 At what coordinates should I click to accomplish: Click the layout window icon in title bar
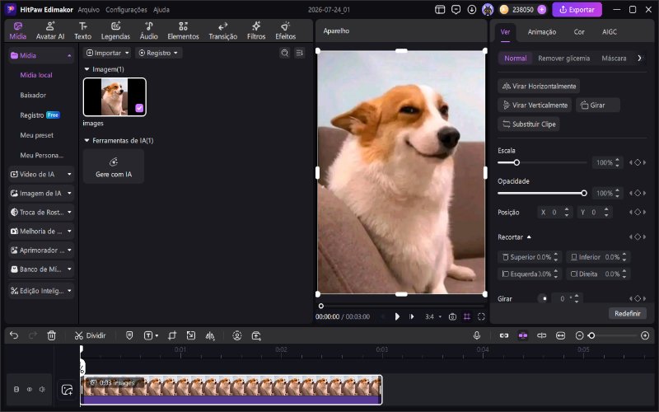(440, 10)
